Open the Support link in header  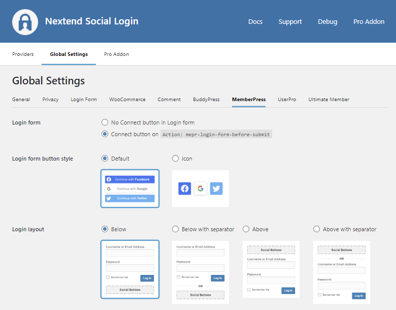[x=290, y=22]
